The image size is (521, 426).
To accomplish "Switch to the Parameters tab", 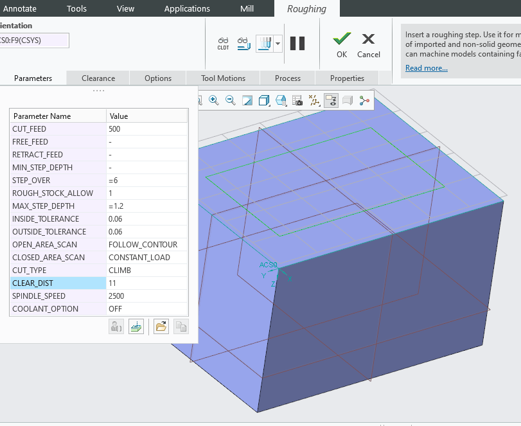I will (x=33, y=78).
